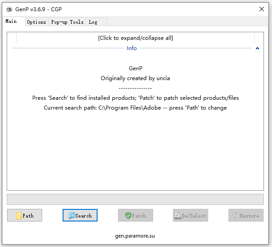Click the magnifier icon on Search button
Image resolution: width=272 pixels, height=247 pixels.
coord(71,216)
